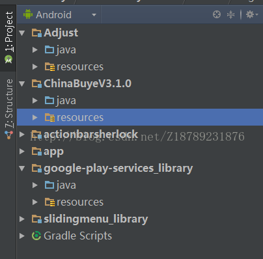Collapse the Adjust module node
This screenshot has width=263, height=259.
pyautogui.click(x=22, y=33)
